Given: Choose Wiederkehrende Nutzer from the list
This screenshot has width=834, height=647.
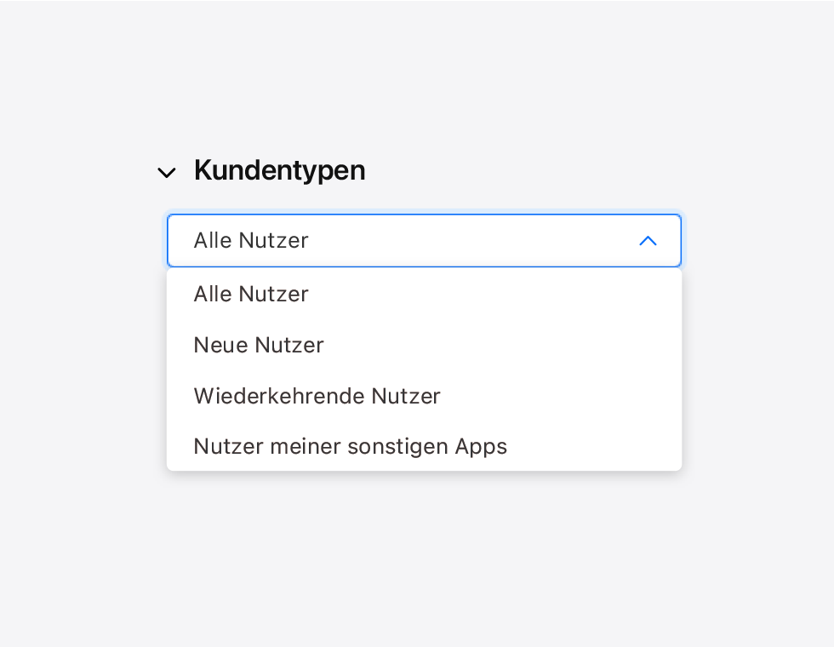Looking at the screenshot, I should pyautogui.click(x=317, y=396).
